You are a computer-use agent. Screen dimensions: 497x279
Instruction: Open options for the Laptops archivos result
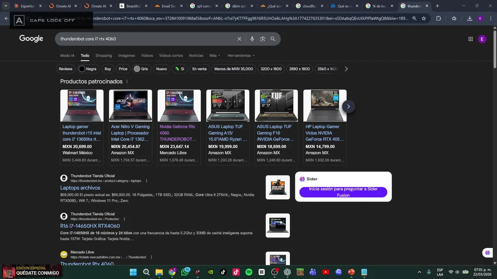[146, 181]
